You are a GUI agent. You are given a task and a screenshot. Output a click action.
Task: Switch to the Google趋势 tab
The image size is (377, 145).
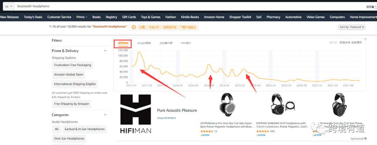[x=144, y=43]
